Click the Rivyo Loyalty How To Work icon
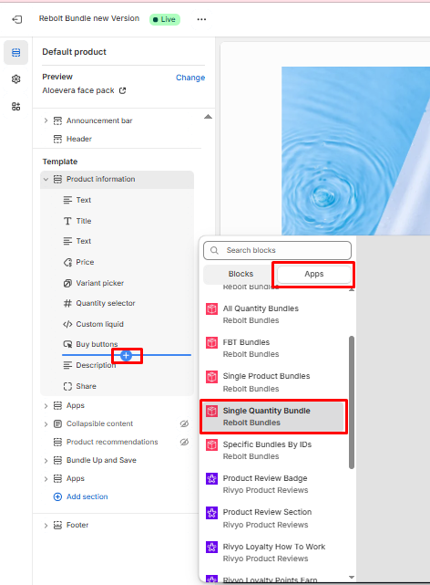 [212, 548]
